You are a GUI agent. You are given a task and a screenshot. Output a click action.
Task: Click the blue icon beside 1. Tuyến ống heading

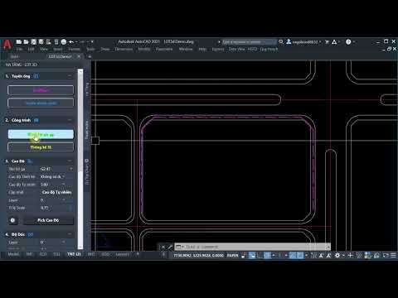click(x=36, y=76)
